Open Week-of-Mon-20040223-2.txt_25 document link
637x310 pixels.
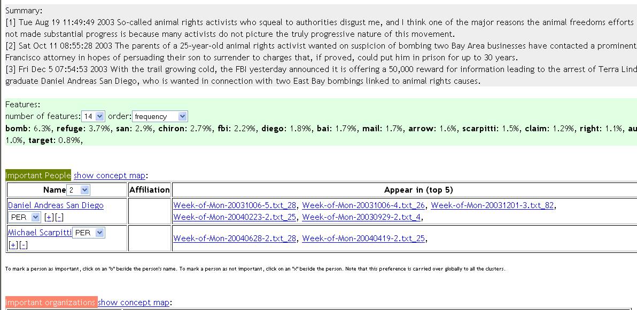pos(235,217)
